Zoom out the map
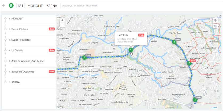The width and height of the screenshot is (223, 111). tap(62, 25)
